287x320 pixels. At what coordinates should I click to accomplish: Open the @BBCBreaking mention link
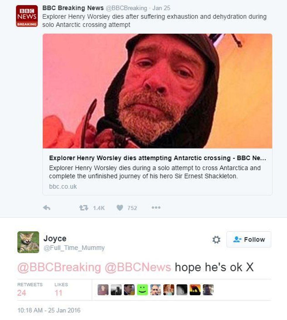pyautogui.click(x=59, y=267)
